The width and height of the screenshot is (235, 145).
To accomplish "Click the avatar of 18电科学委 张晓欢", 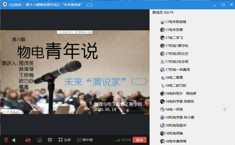I will pyautogui.click(x=162, y=101).
